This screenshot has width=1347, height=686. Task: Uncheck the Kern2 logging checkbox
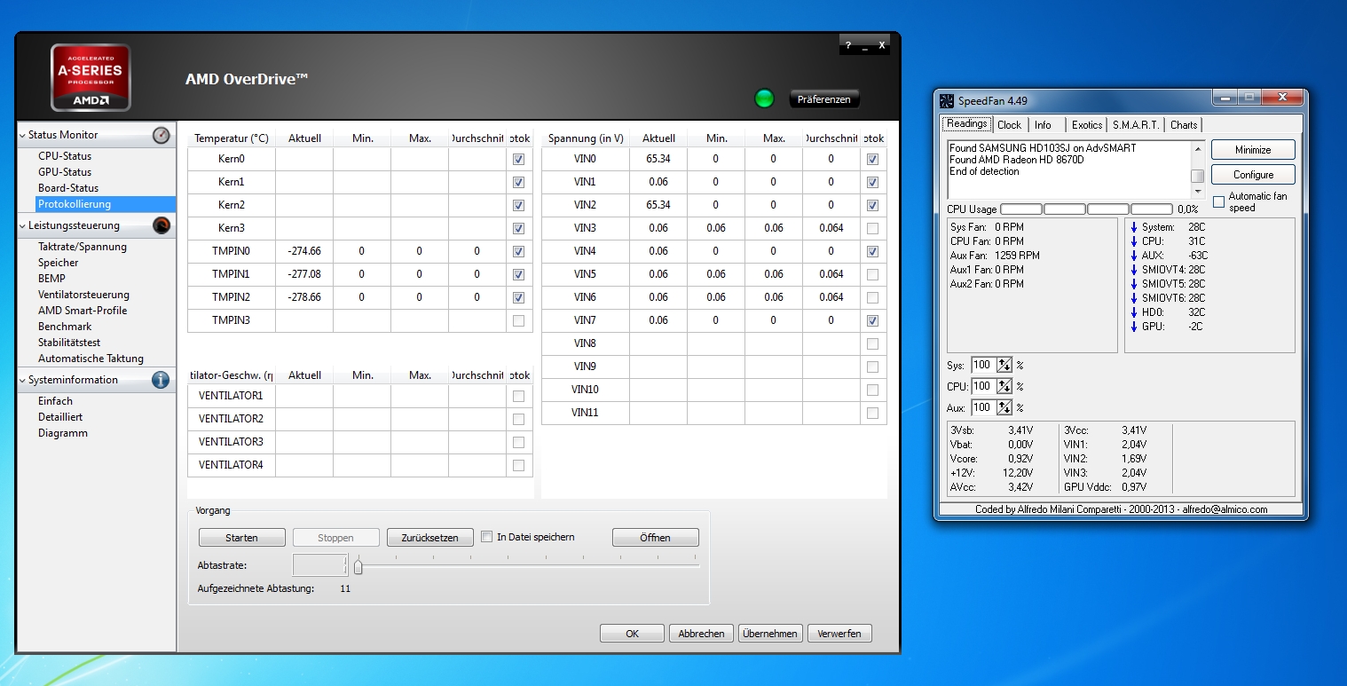[x=518, y=206]
